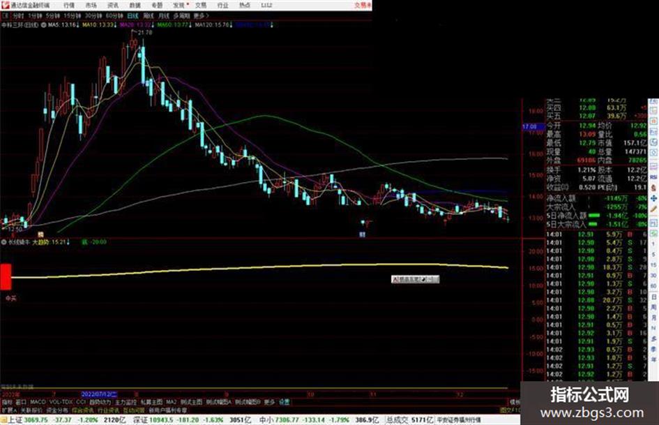Switch chart to 1分钟 period
This screenshot has width=659, height=425.
point(35,15)
